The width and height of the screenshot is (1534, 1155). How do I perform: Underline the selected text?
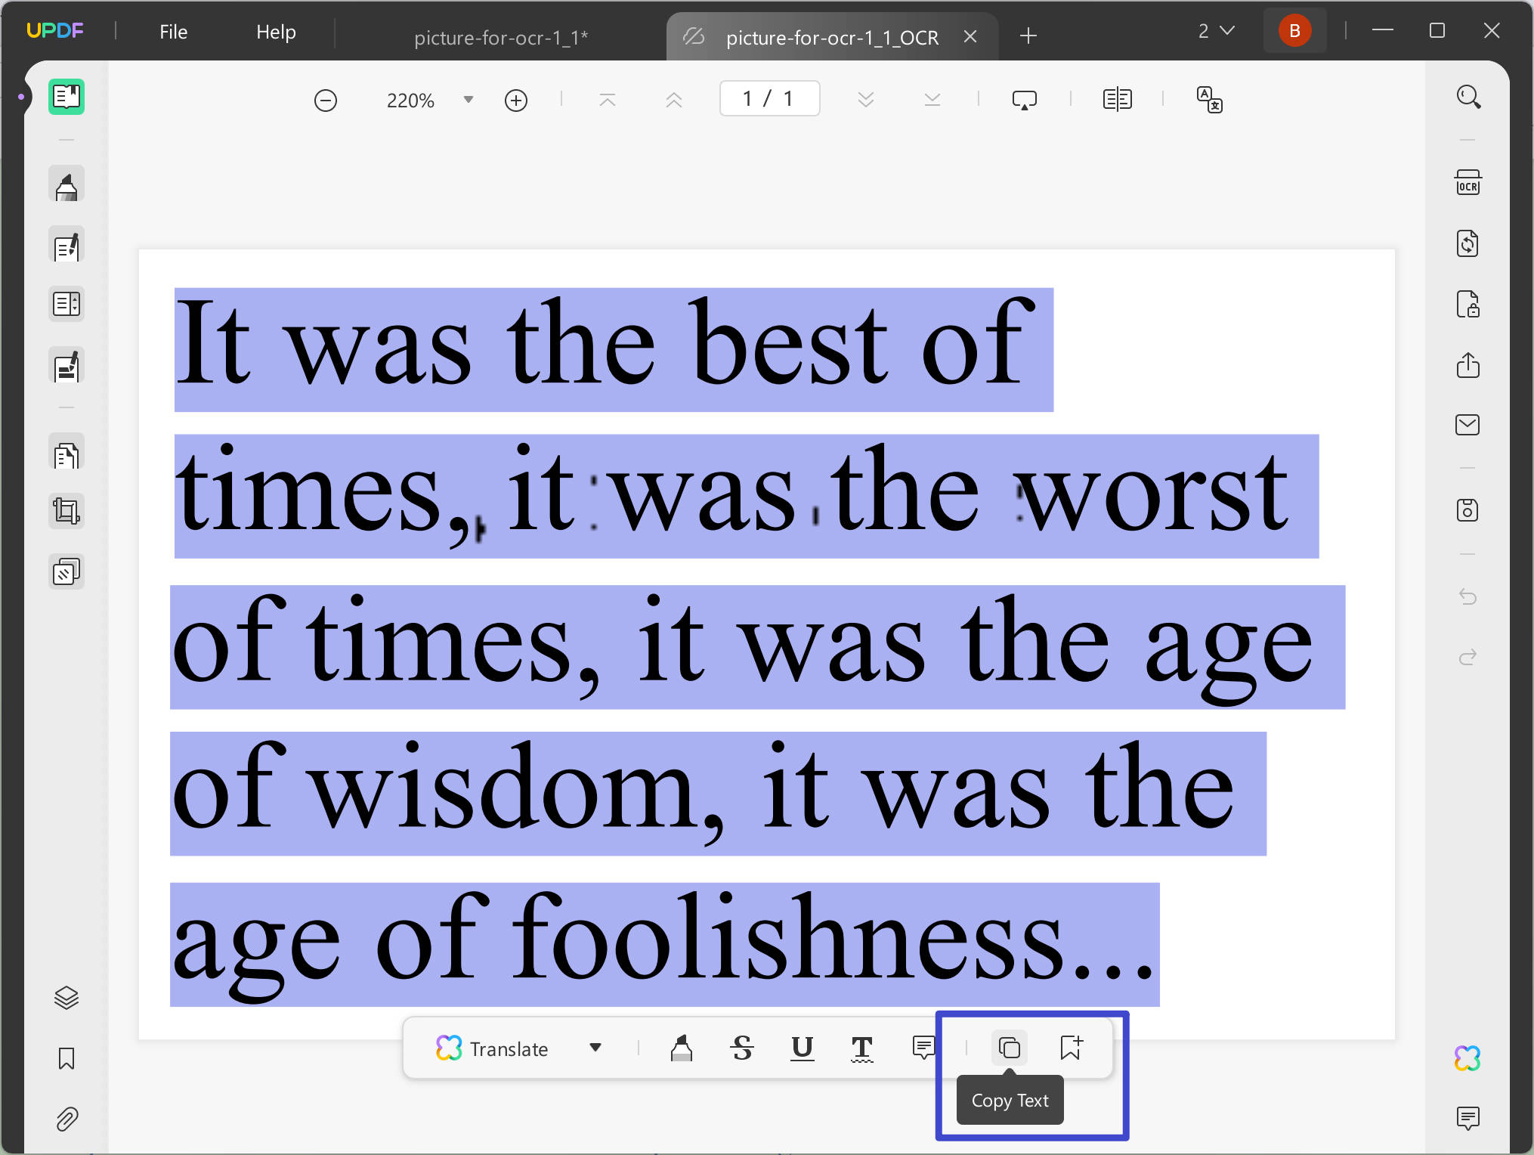pyautogui.click(x=802, y=1048)
